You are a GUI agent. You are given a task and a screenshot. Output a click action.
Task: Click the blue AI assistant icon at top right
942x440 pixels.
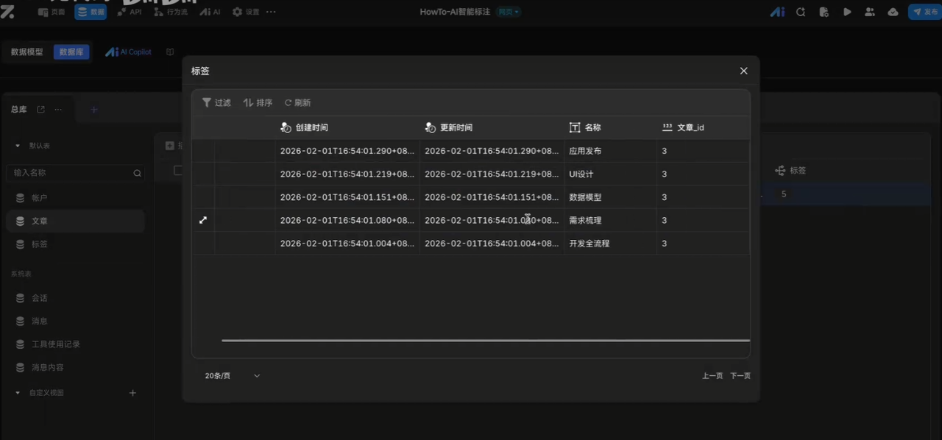pyautogui.click(x=777, y=12)
